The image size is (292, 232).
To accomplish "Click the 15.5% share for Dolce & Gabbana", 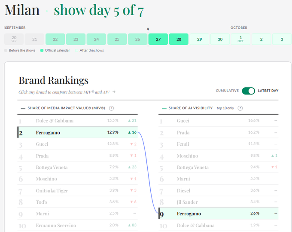I will (x=113, y=120).
